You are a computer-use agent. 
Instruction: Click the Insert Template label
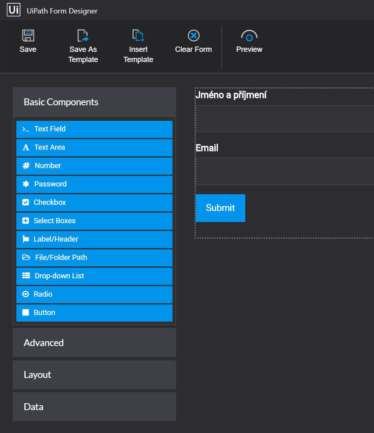pos(138,54)
